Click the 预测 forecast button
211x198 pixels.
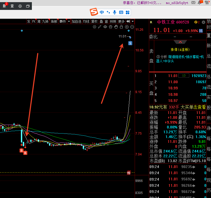[x=113, y=21]
